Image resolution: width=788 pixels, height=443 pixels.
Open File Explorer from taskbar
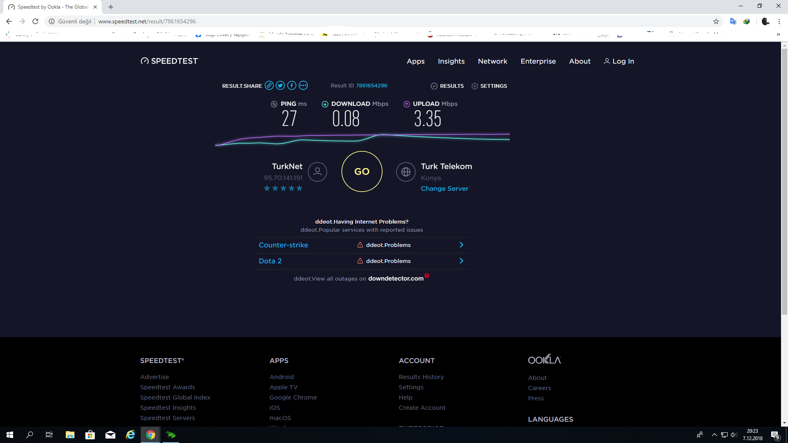pyautogui.click(x=70, y=435)
